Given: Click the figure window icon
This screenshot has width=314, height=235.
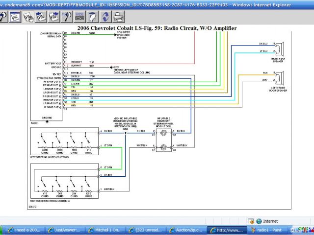Looking at the screenshot, I should tap(16, 16).
